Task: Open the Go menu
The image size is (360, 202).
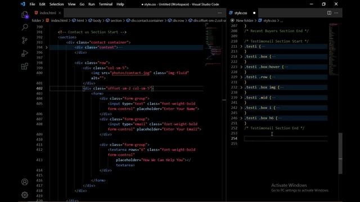Action: [82, 4]
